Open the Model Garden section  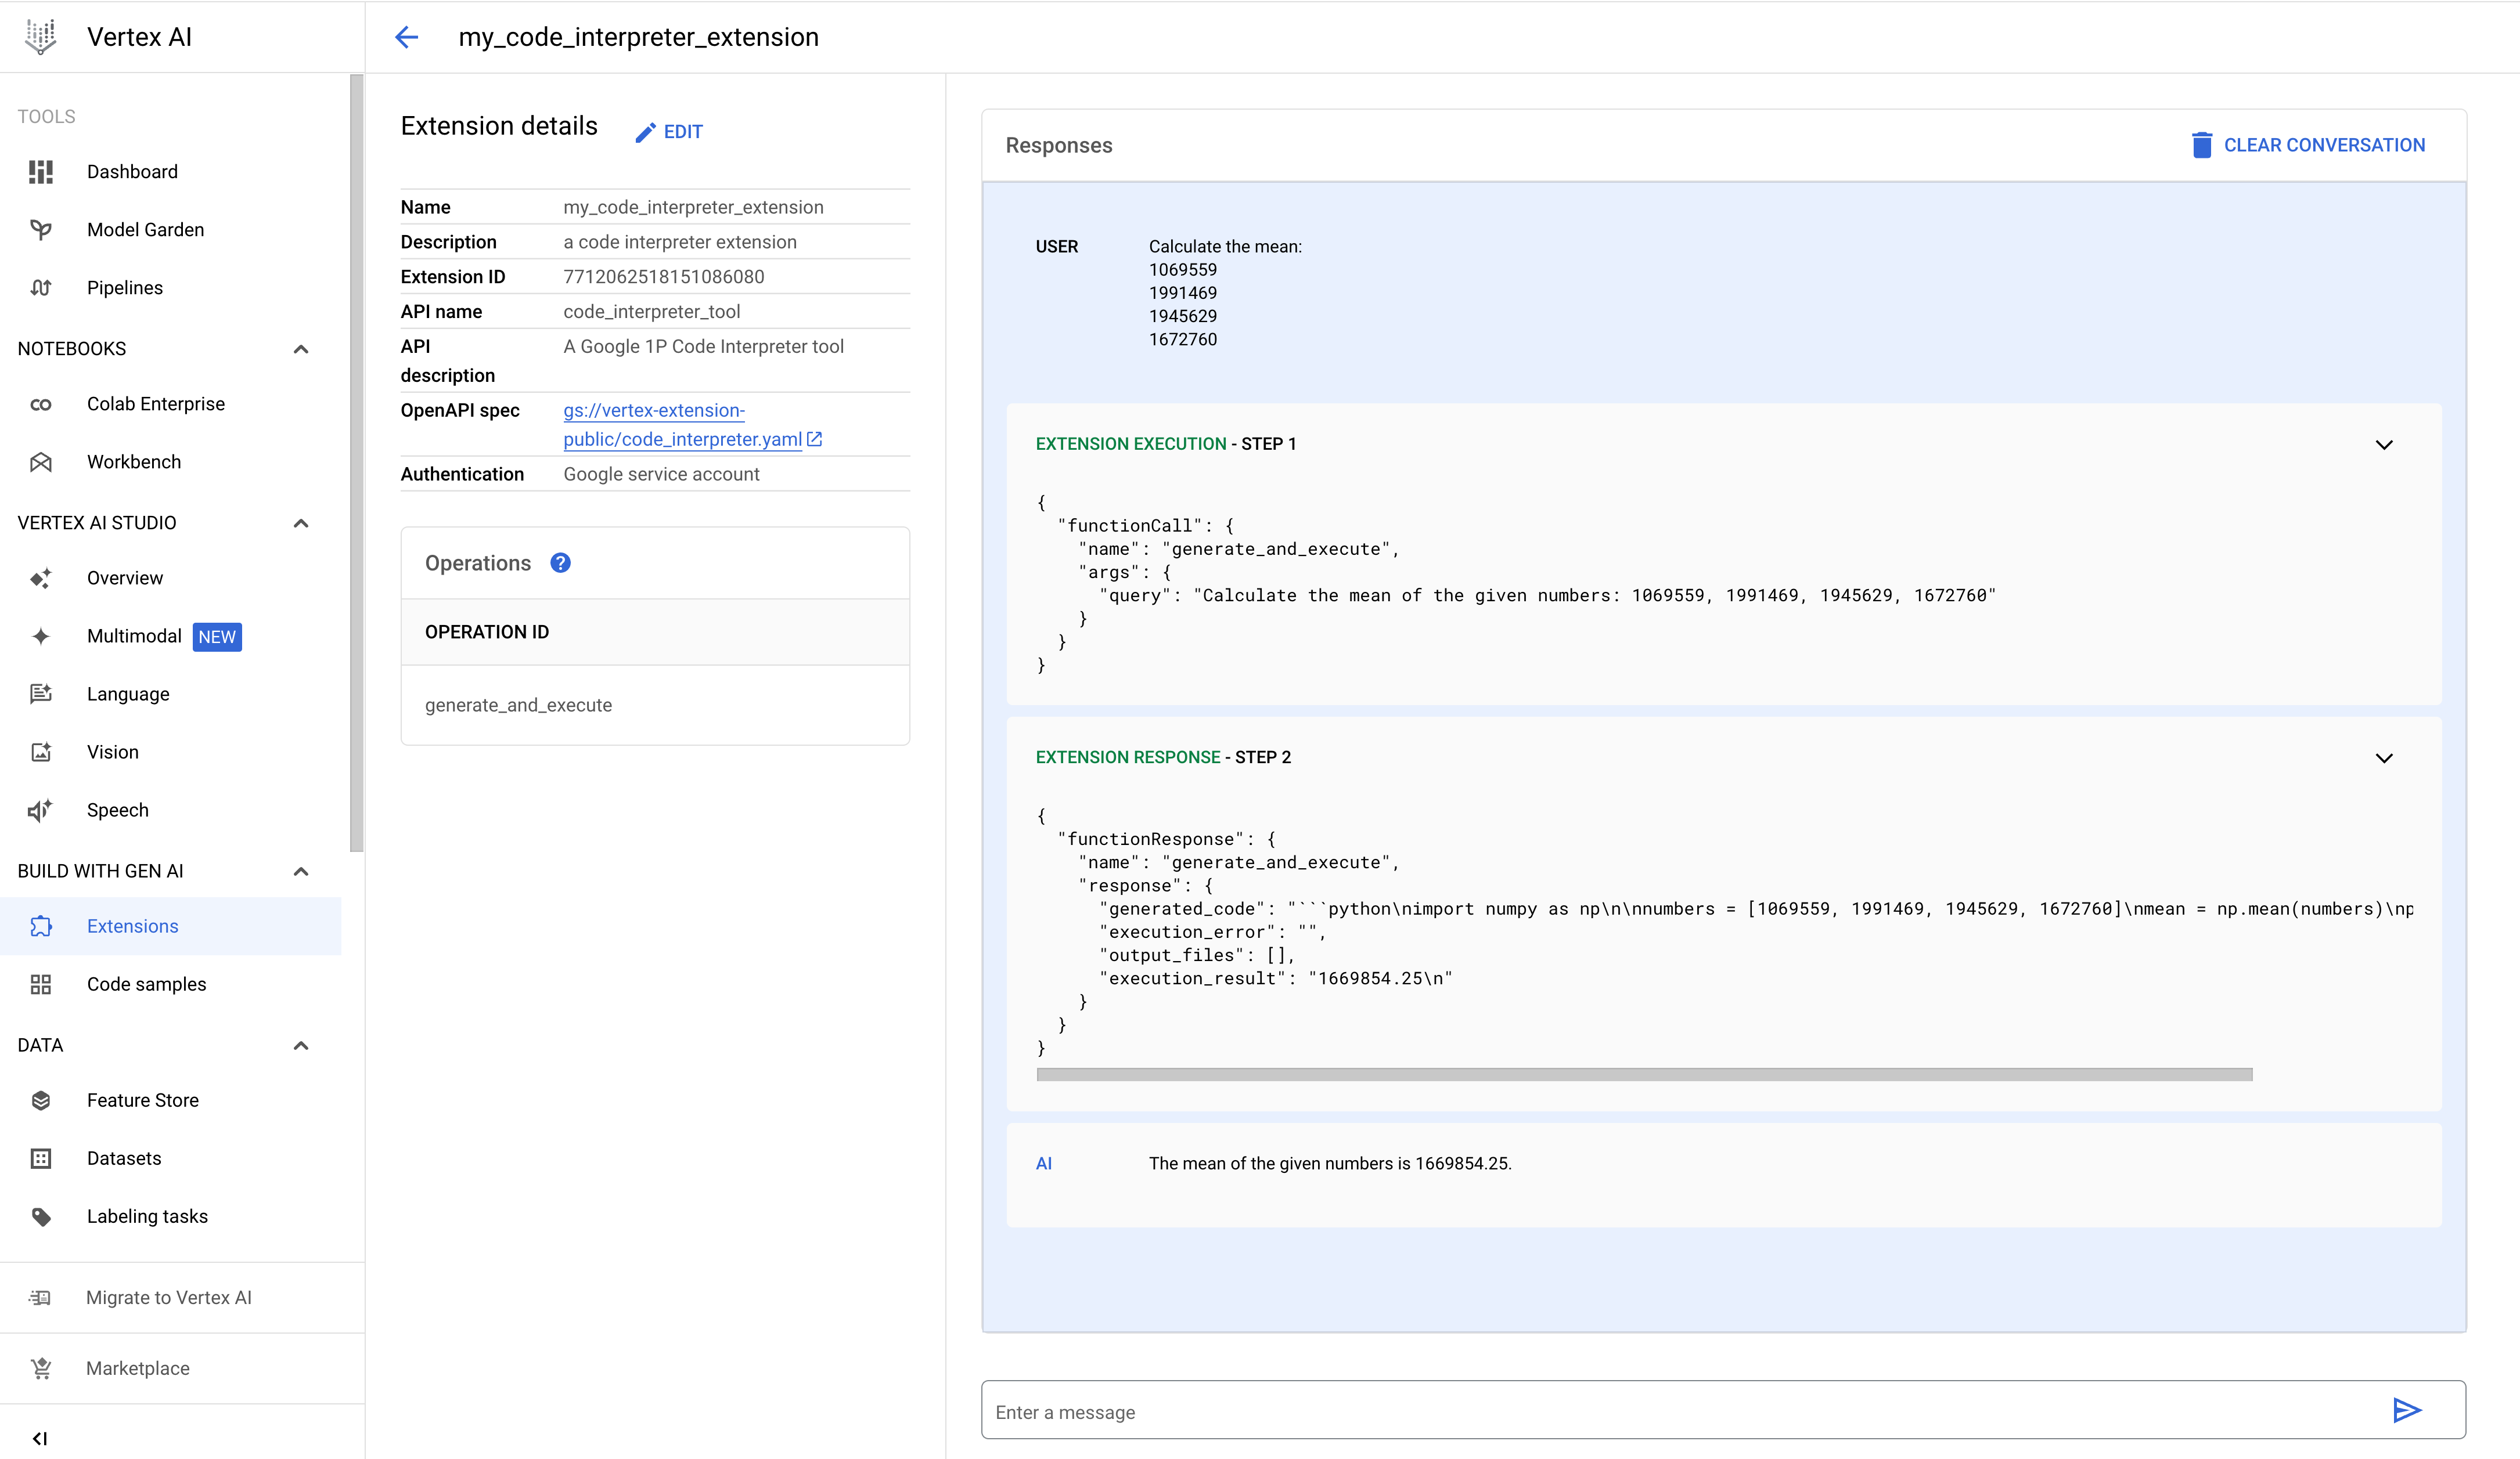tap(146, 229)
